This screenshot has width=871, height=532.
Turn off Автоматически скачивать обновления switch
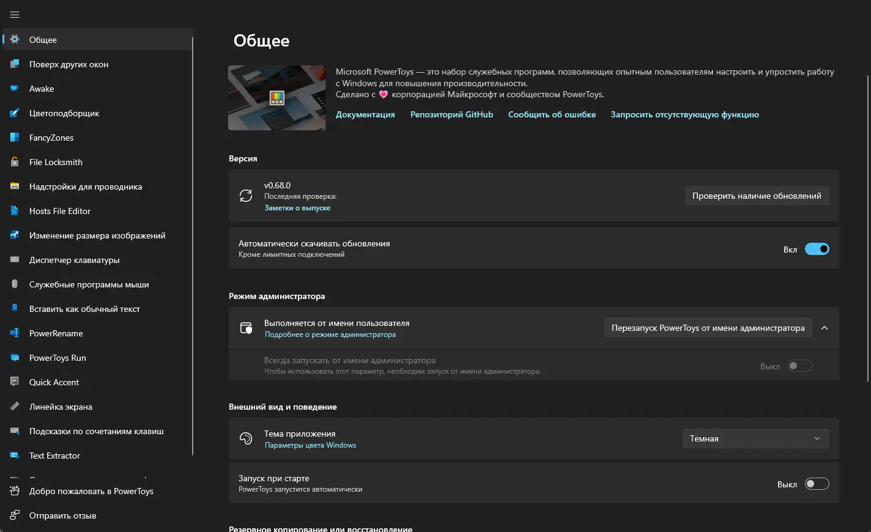pos(817,249)
